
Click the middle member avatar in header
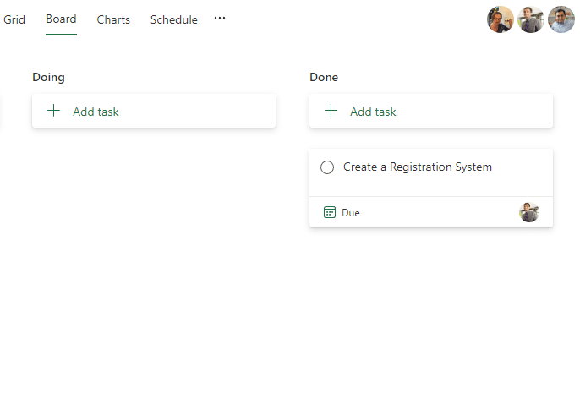(x=531, y=19)
